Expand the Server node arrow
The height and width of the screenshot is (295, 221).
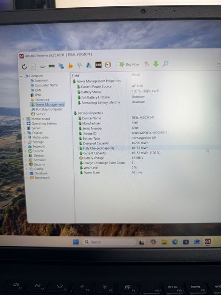[x=24, y=128]
